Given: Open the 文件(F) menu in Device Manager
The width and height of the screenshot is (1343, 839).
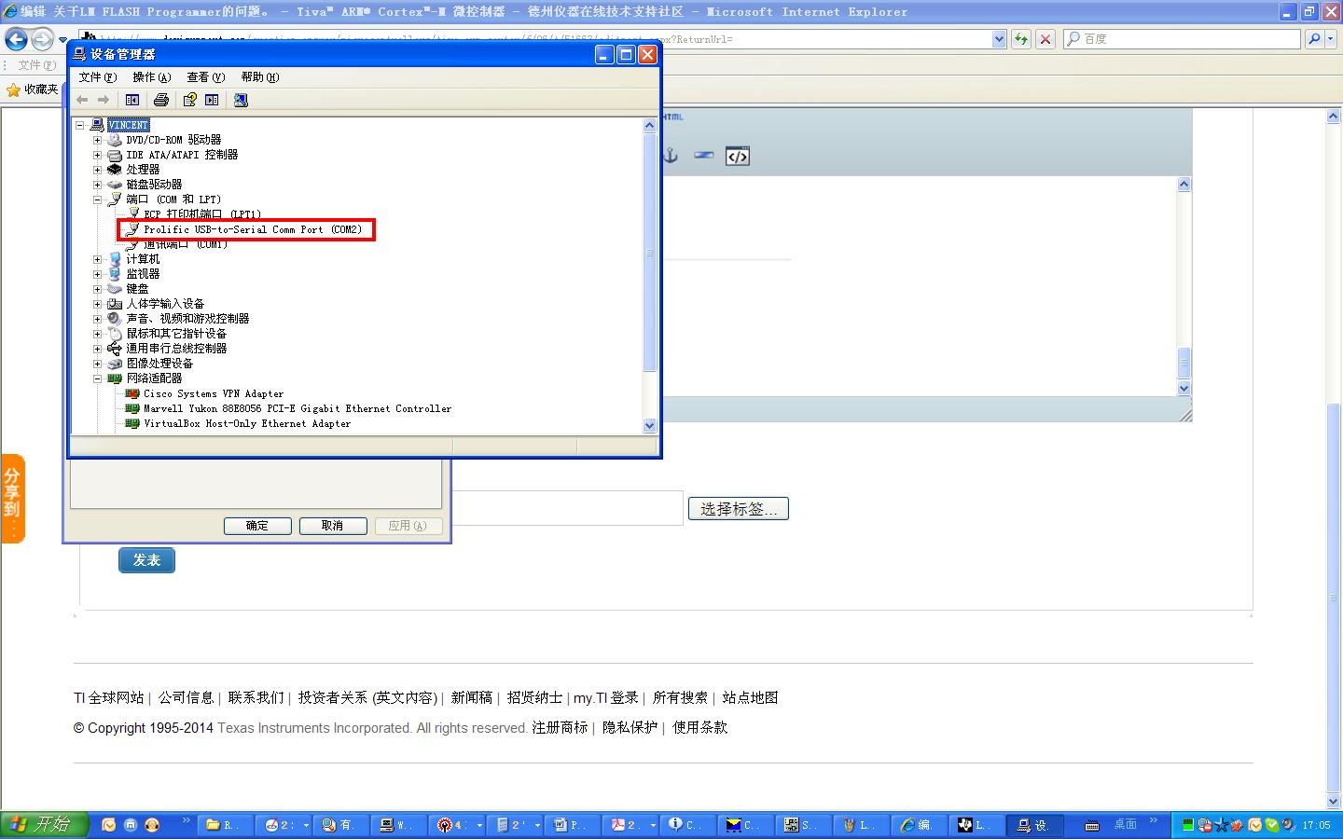Looking at the screenshot, I should tap(98, 77).
